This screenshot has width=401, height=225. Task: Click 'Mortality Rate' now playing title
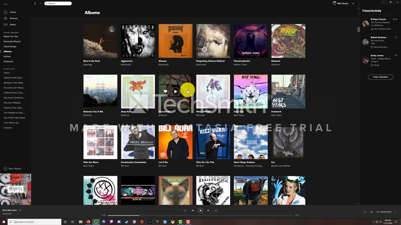10,210
